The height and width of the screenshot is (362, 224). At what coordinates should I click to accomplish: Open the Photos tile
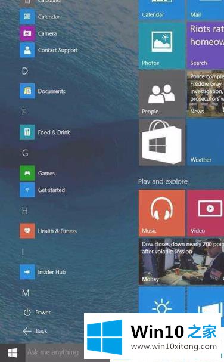pos(161,46)
